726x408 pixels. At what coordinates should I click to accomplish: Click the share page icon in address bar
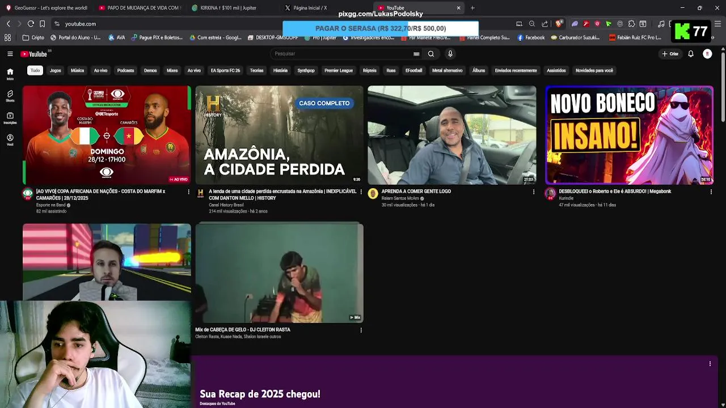point(545,24)
